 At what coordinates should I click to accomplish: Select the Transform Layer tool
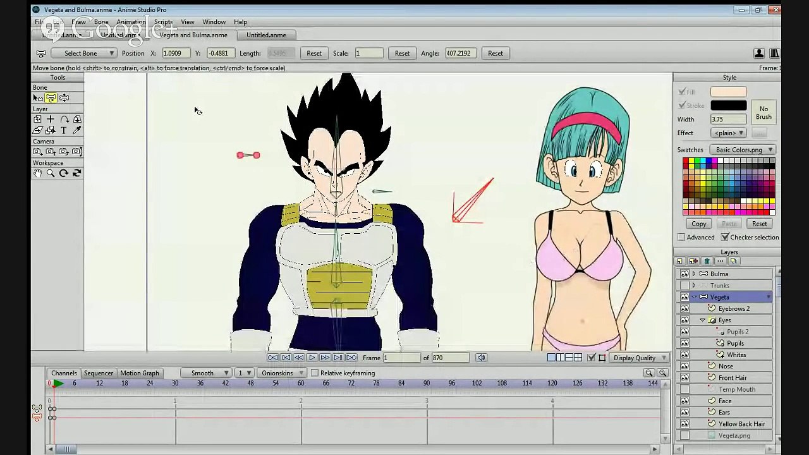[38, 119]
